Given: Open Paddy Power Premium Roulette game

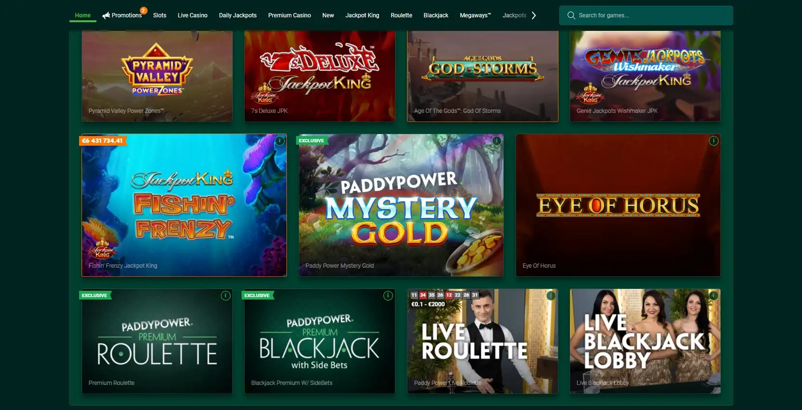Looking at the screenshot, I should pos(157,342).
